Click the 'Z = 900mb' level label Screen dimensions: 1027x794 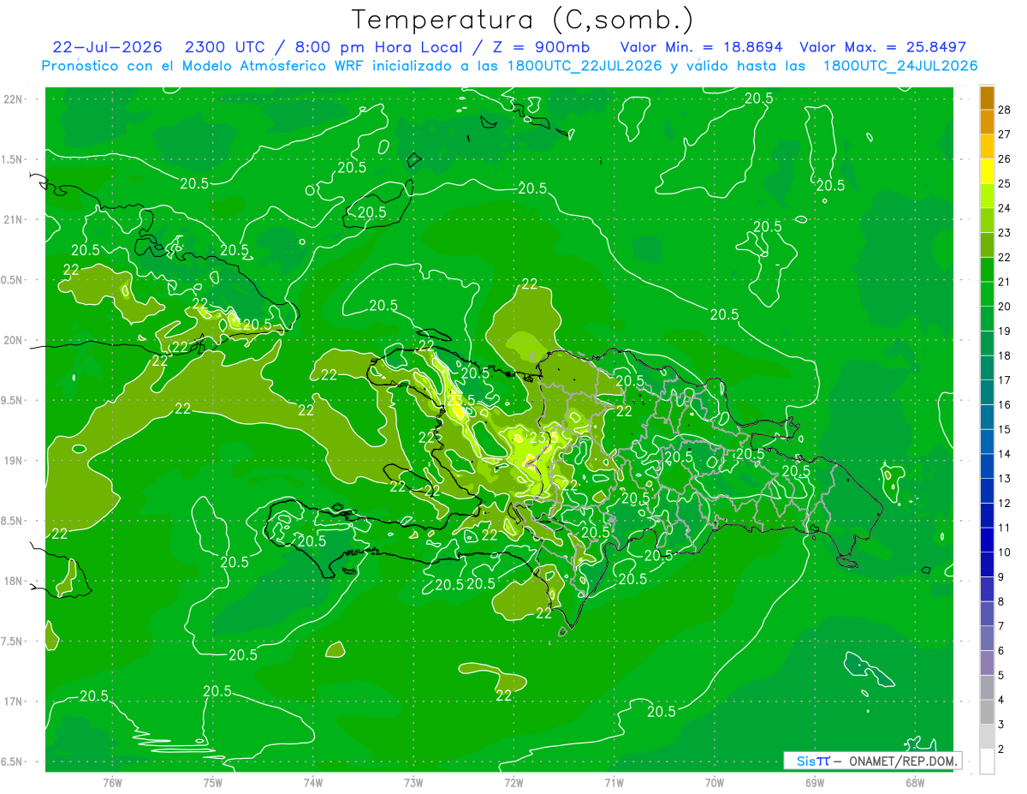(x=537, y=47)
